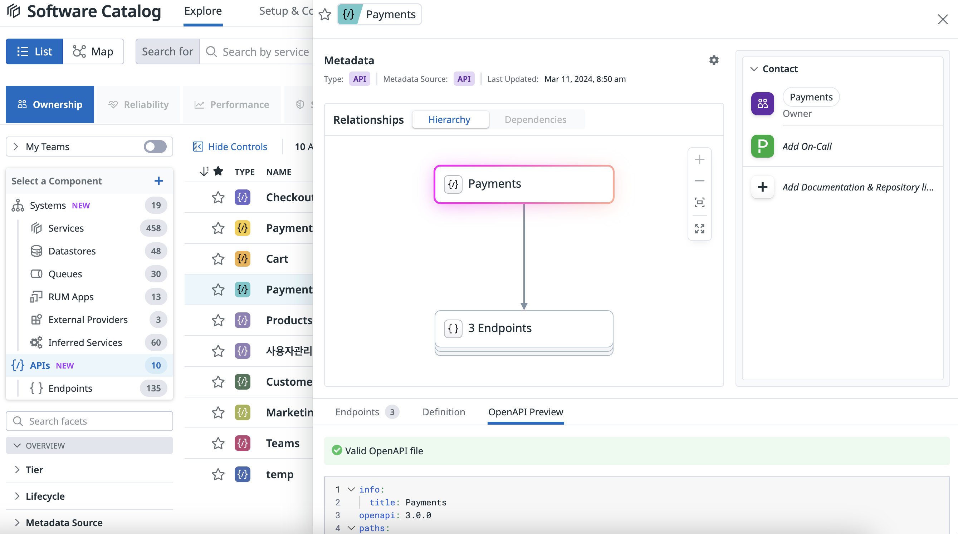Image resolution: width=958 pixels, height=534 pixels.
Task: Expand the Metadata Source facet
Action: (x=17, y=523)
